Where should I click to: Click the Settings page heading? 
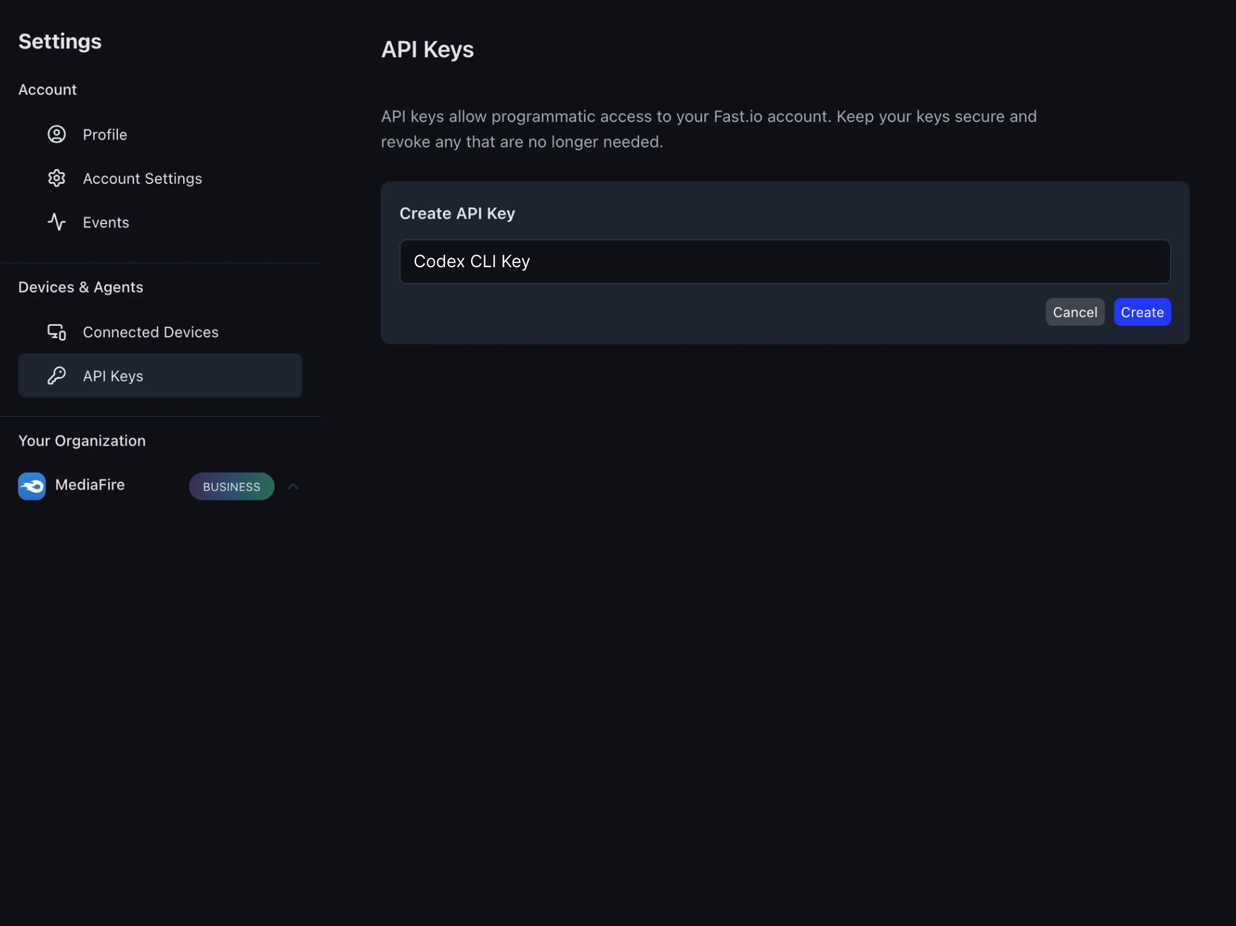[x=60, y=41]
